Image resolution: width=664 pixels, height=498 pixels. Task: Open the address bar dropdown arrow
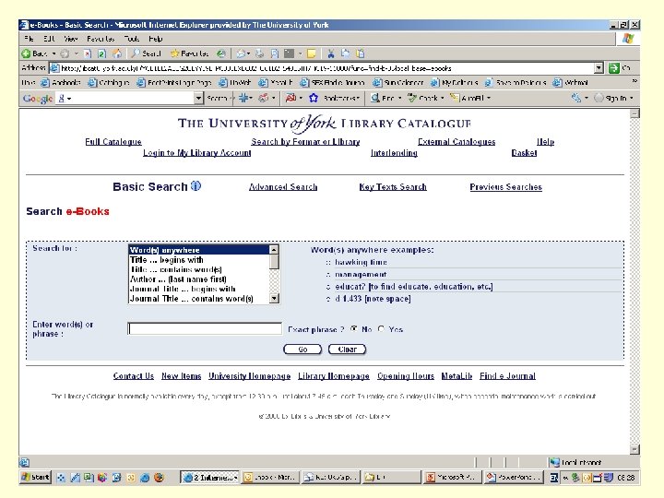(599, 67)
